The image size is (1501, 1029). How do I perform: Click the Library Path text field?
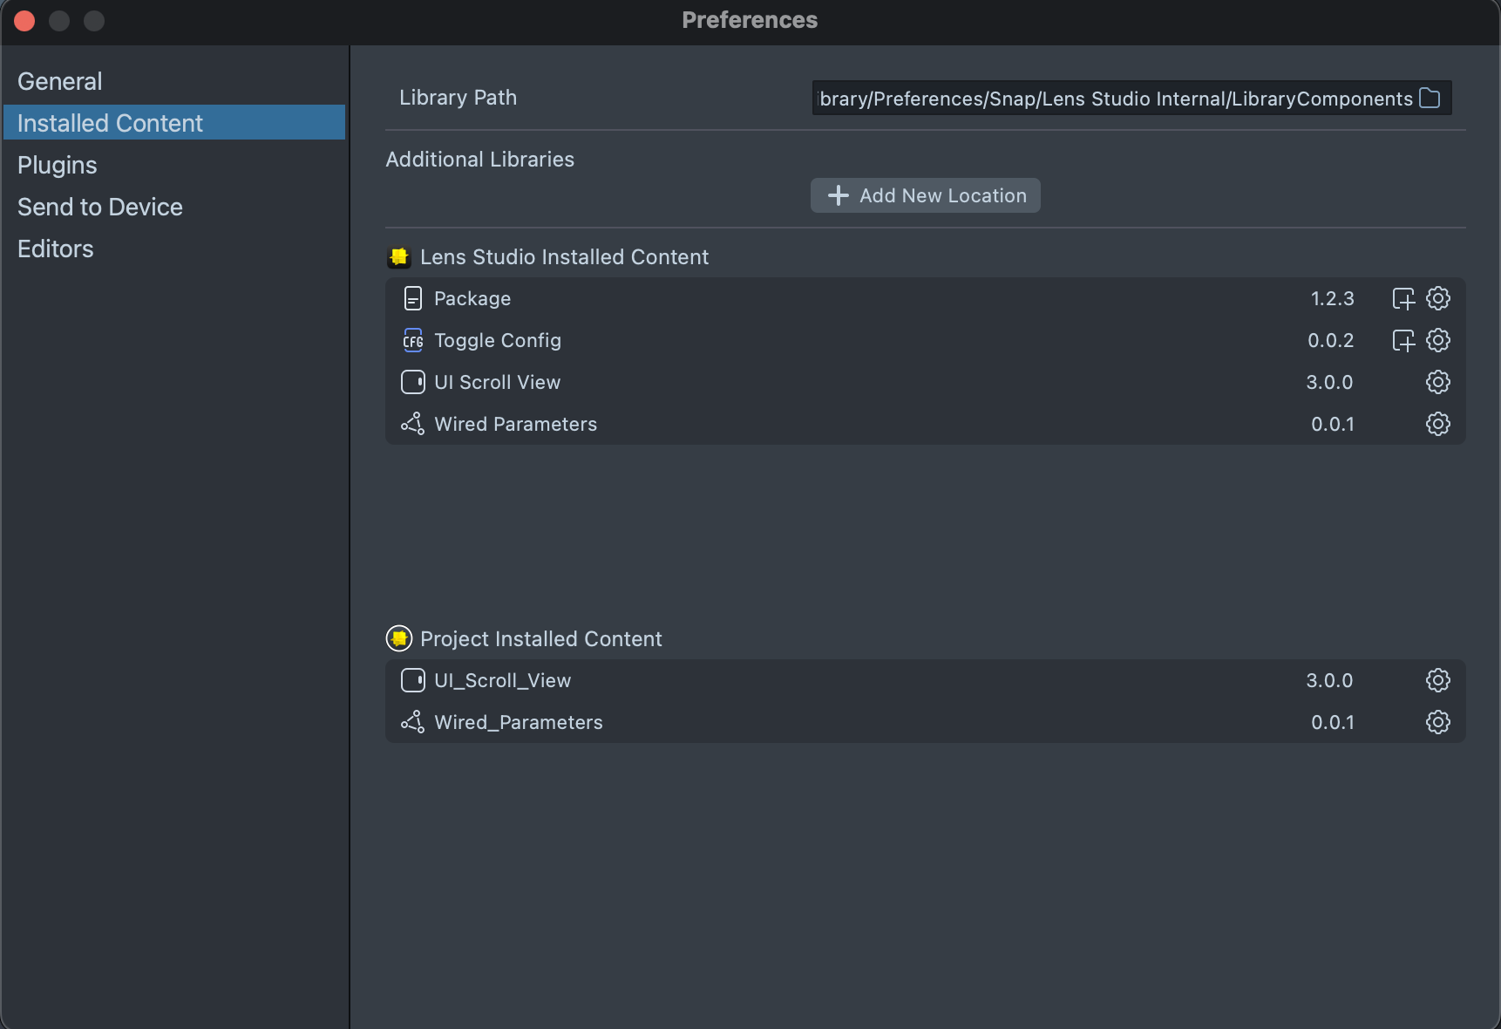(1114, 99)
